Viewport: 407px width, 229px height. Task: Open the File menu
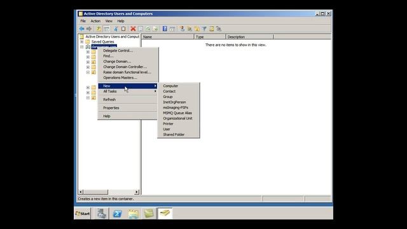(83, 21)
